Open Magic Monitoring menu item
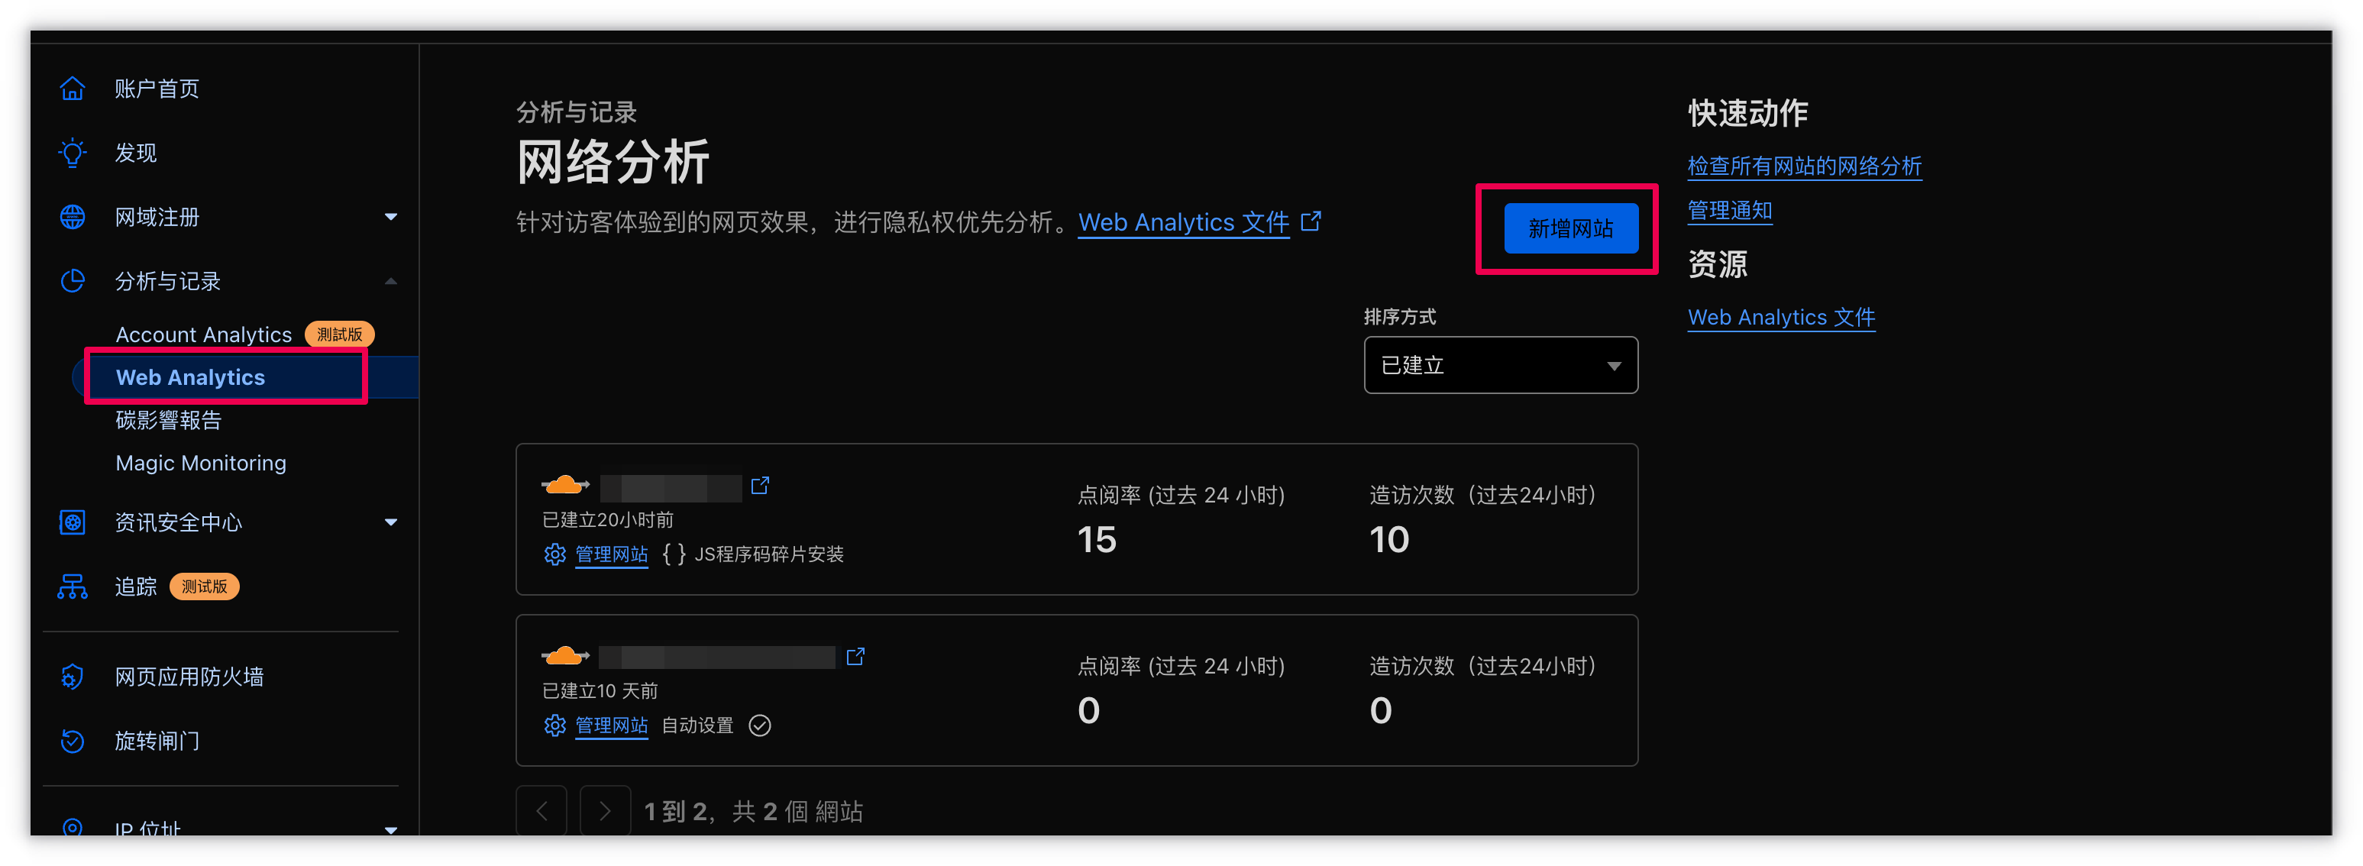Viewport: 2363px width, 866px height. (x=201, y=464)
